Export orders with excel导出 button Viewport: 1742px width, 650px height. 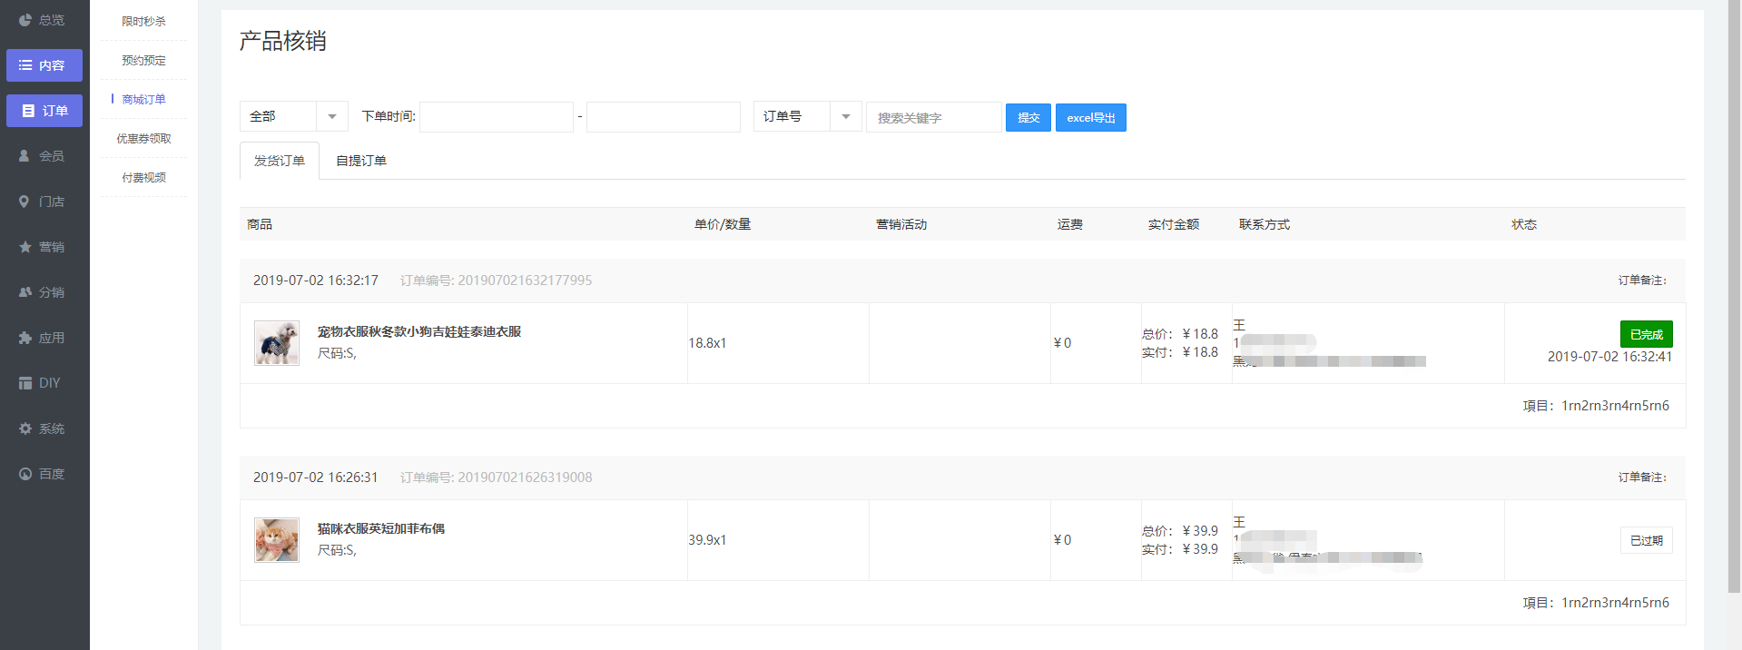coord(1090,118)
